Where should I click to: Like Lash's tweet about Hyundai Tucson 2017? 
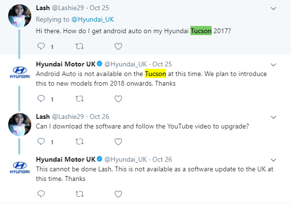tap(118, 47)
